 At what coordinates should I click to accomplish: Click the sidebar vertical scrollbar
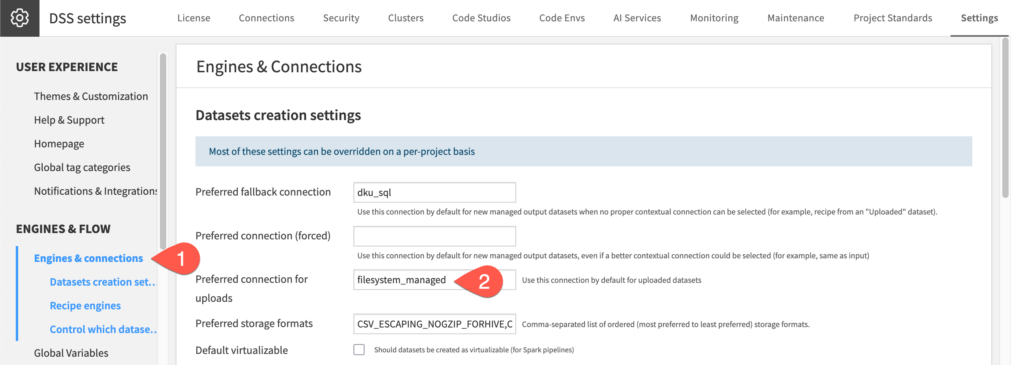point(163,152)
